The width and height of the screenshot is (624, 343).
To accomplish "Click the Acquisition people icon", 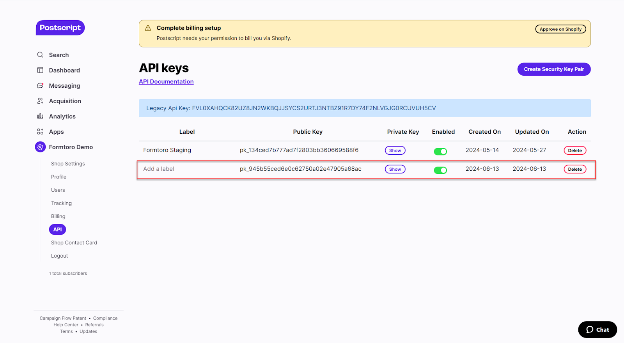I will pos(40,101).
